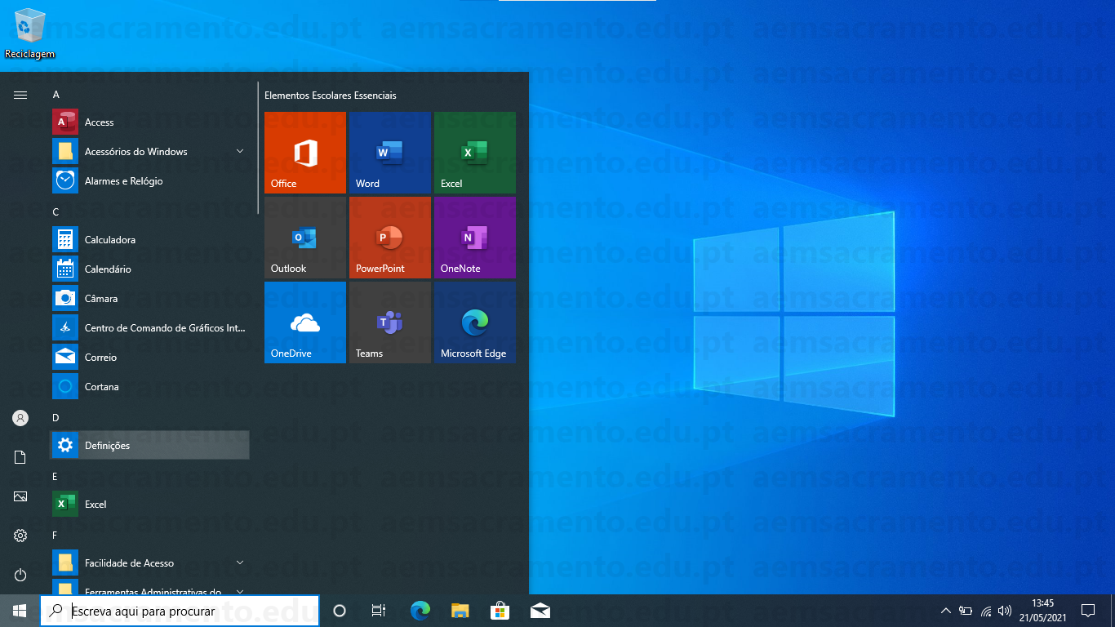Image resolution: width=1115 pixels, height=627 pixels.
Task: Select Calculadora from the app list
Action: pos(150,240)
